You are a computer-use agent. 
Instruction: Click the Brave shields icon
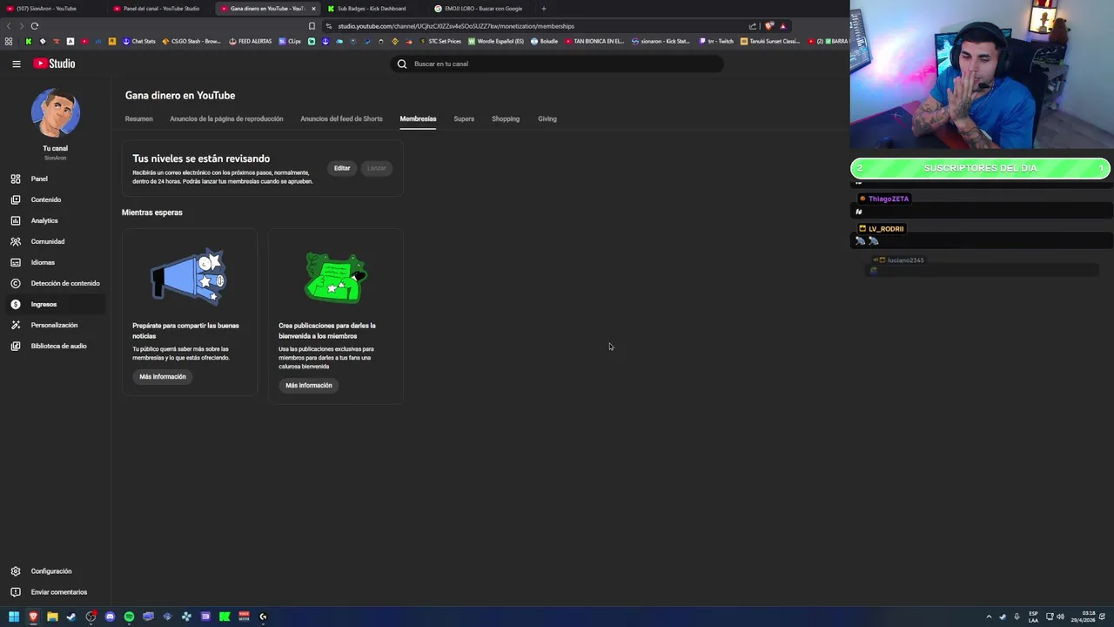point(769,26)
